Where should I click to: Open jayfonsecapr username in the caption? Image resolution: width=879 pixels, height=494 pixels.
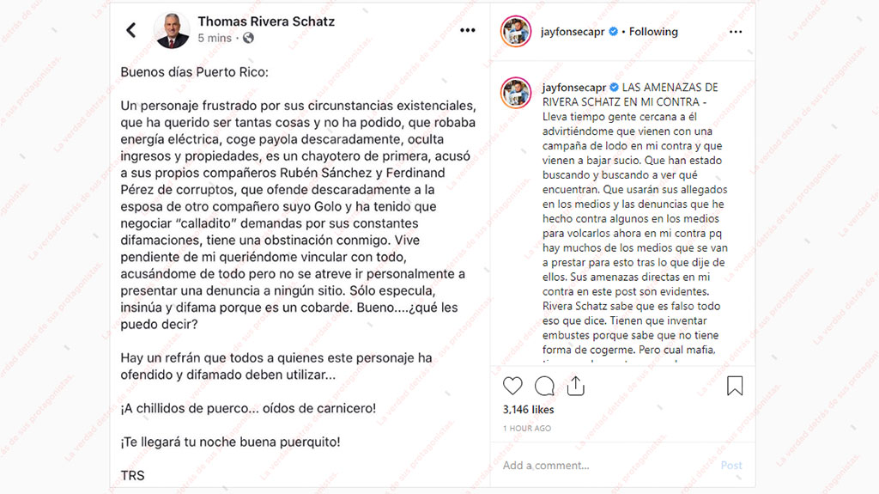tap(573, 88)
